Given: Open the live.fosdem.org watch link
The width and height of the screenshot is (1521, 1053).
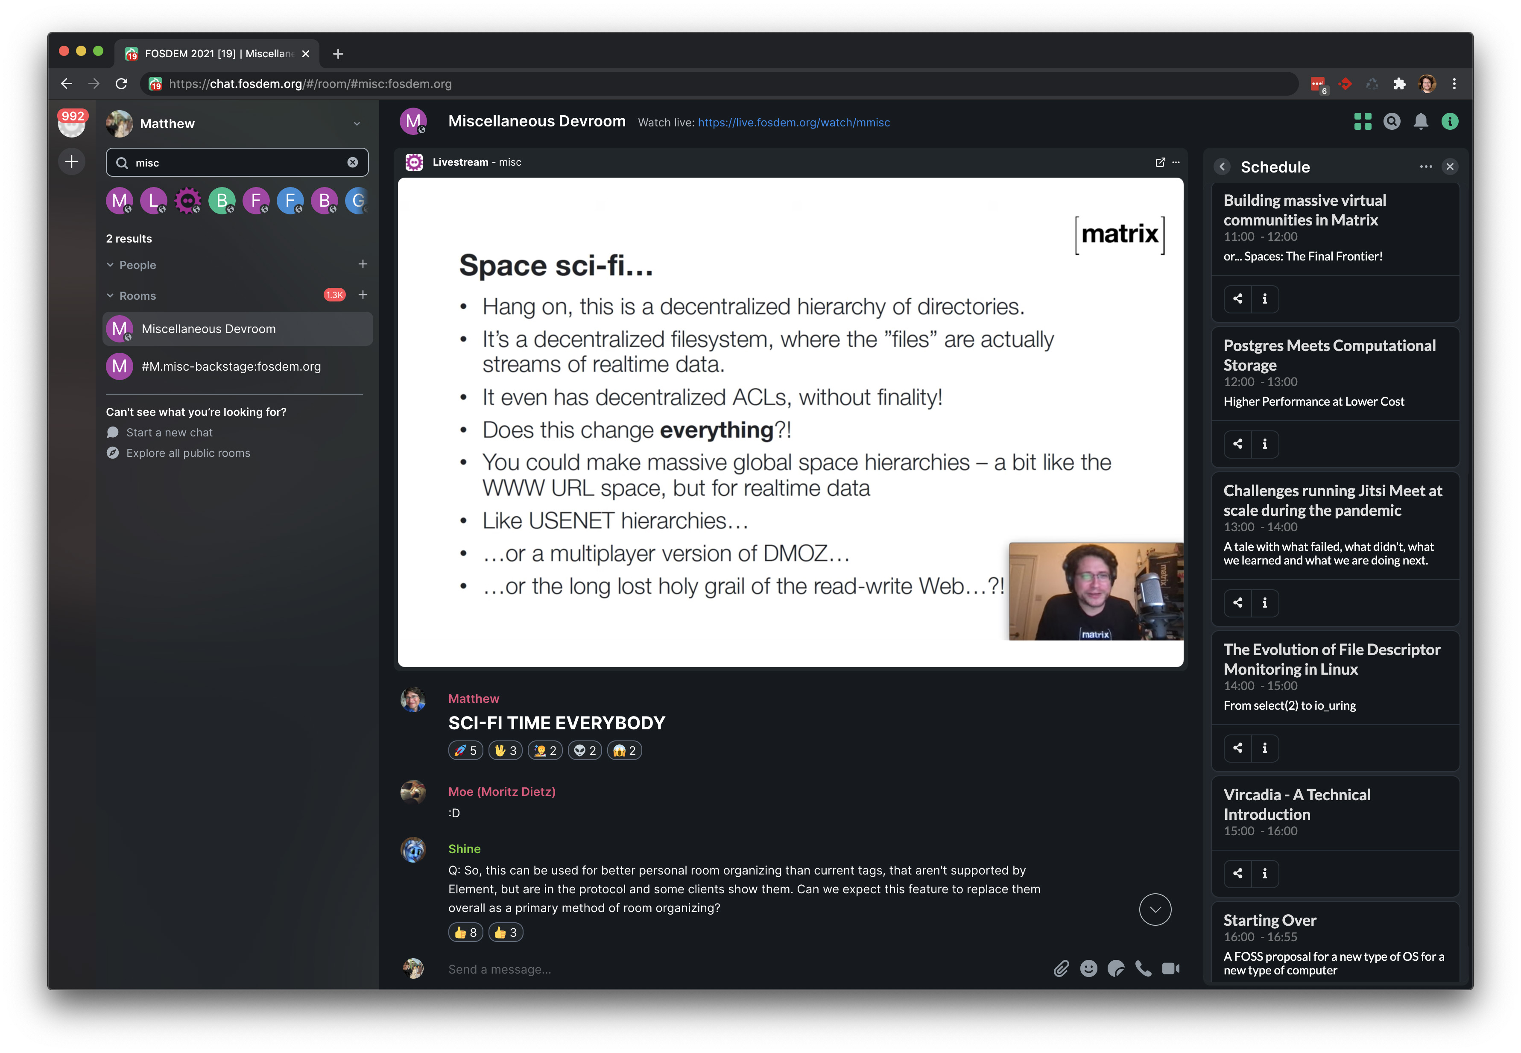Looking at the screenshot, I should click(793, 123).
